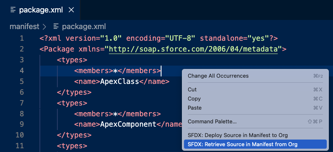Click the ApexComponent name text on line 9
Screen dimensions: 333x152
pyautogui.click(x=128, y=124)
